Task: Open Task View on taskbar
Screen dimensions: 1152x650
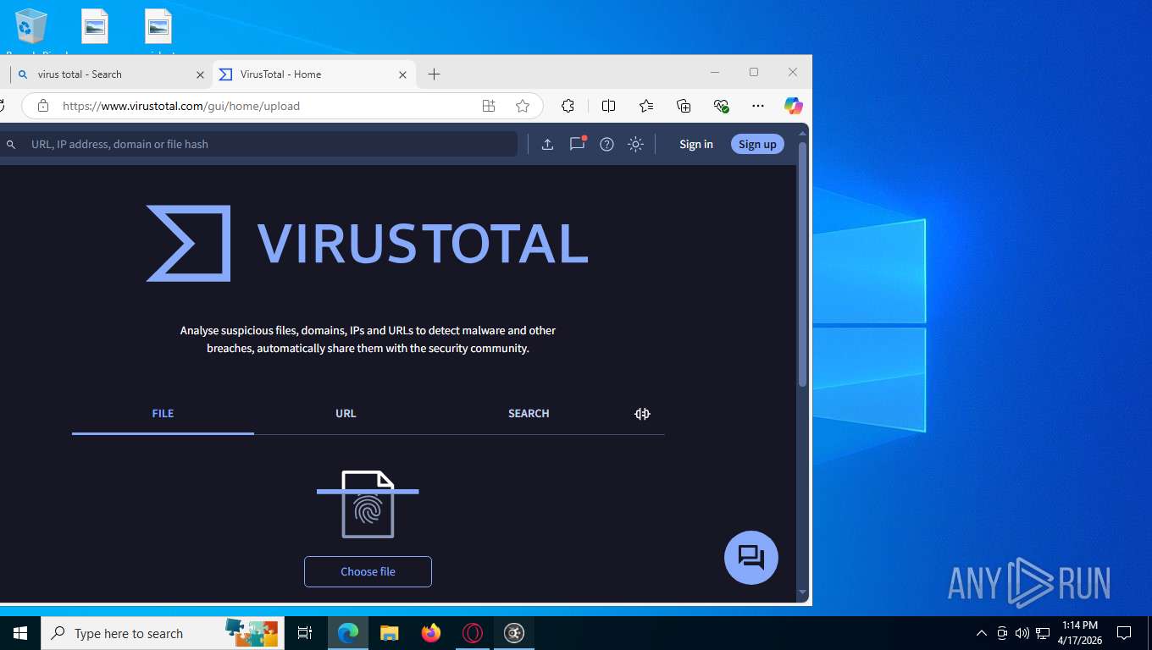Action: [x=305, y=633]
